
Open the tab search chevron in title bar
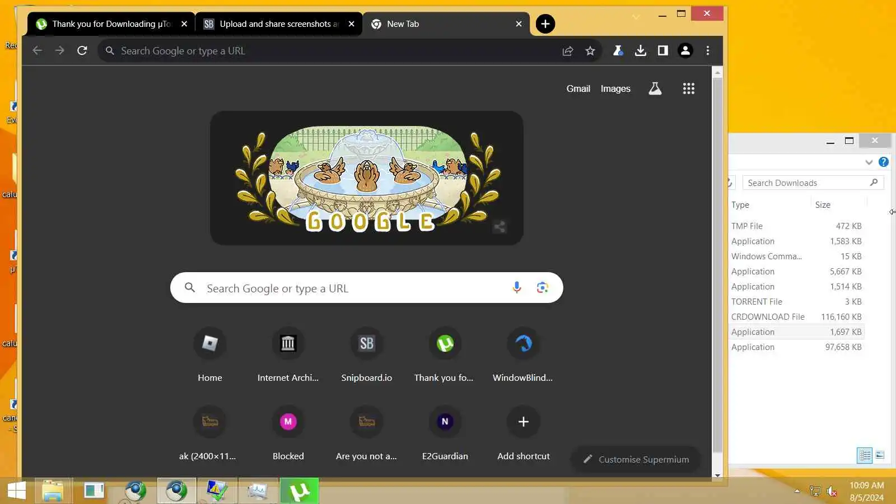pos(636,17)
